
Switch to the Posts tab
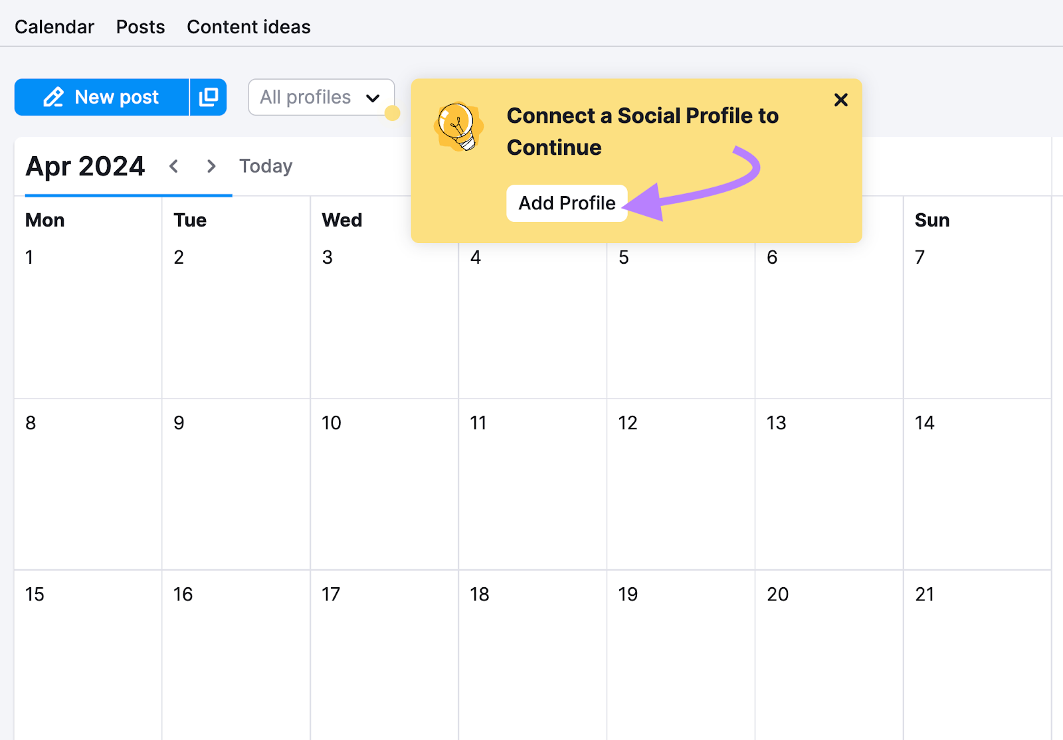coord(140,27)
